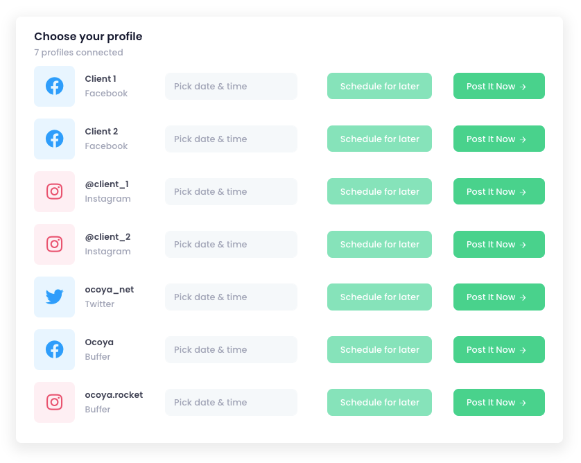This screenshot has height=463, width=581.
Task: Click the 'Client 1' profile name
Action: pos(101,79)
